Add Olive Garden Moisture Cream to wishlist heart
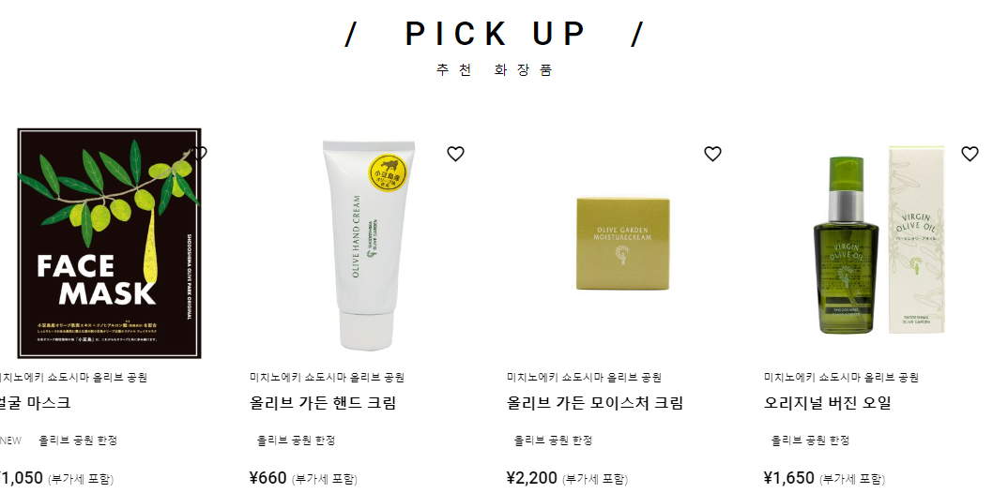993x493 pixels. coord(712,154)
